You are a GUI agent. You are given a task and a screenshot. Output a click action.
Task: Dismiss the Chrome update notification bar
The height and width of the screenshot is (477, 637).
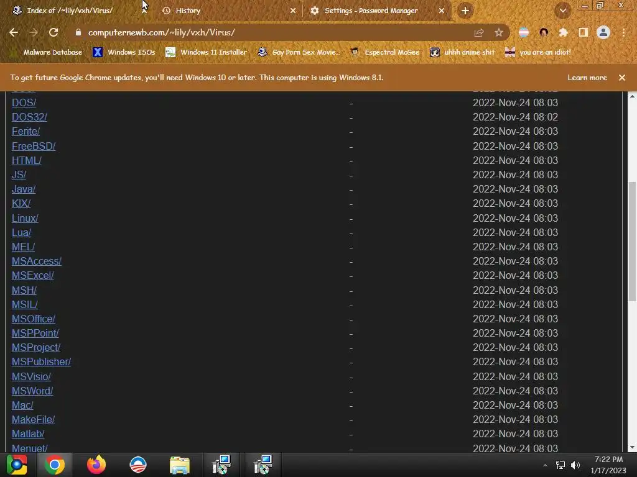(x=622, y=78)
